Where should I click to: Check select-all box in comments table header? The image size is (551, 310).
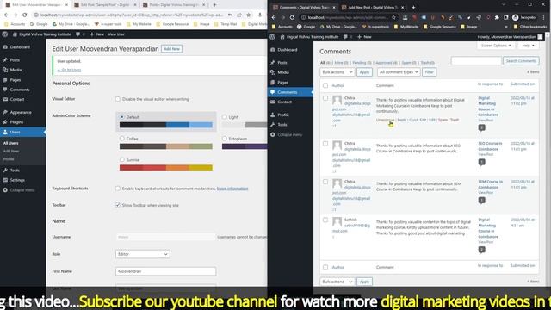[325, 85]
